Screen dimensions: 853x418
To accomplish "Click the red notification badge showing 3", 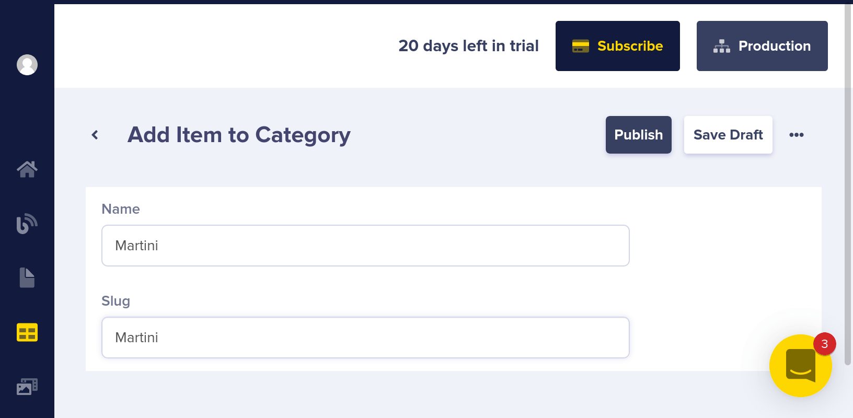I will pos(824,344).
